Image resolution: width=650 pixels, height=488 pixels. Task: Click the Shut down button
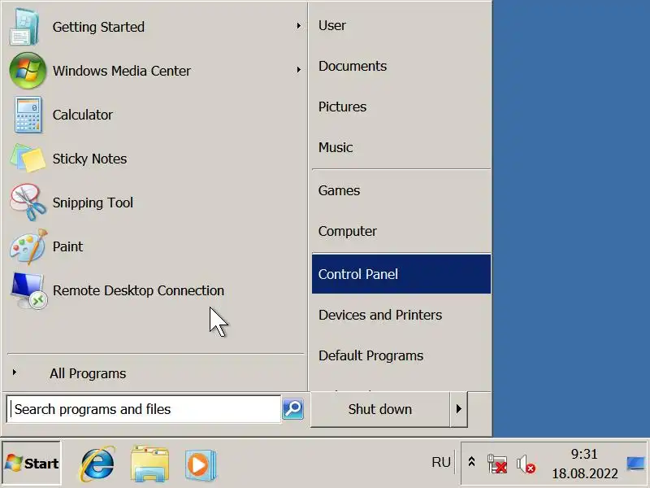point(380,409)
